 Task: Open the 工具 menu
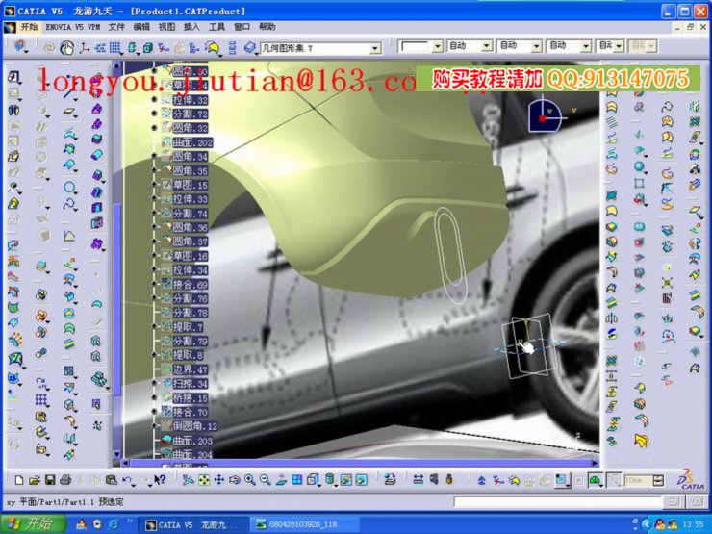click(x=217, y=27)
